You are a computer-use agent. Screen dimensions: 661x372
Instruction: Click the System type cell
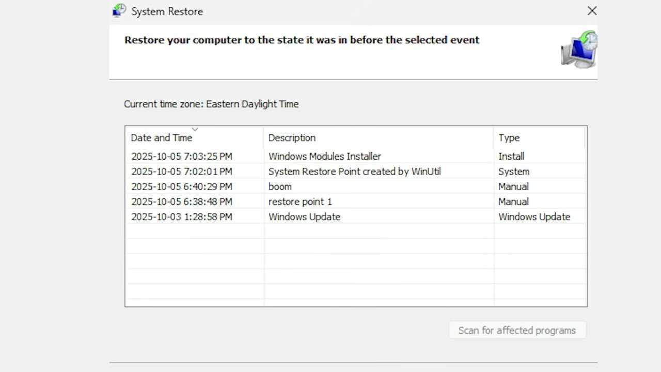tap(514, 172)
